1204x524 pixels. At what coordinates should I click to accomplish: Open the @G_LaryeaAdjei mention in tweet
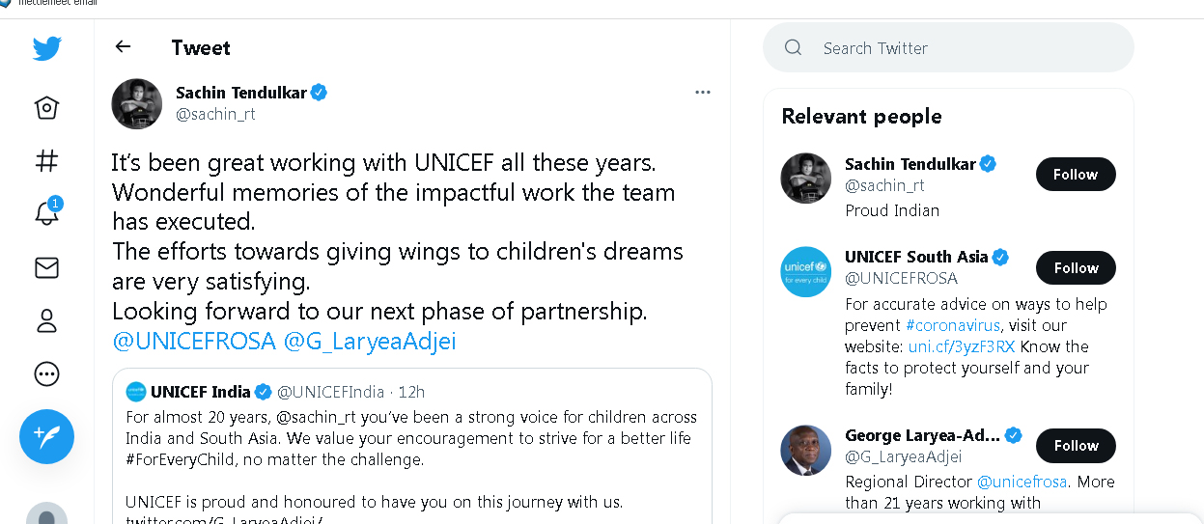[370, 341]
